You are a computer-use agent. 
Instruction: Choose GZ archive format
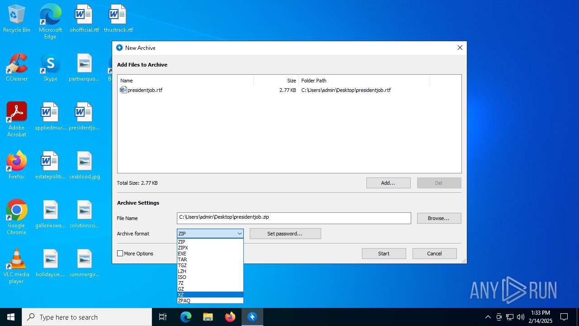210,289
